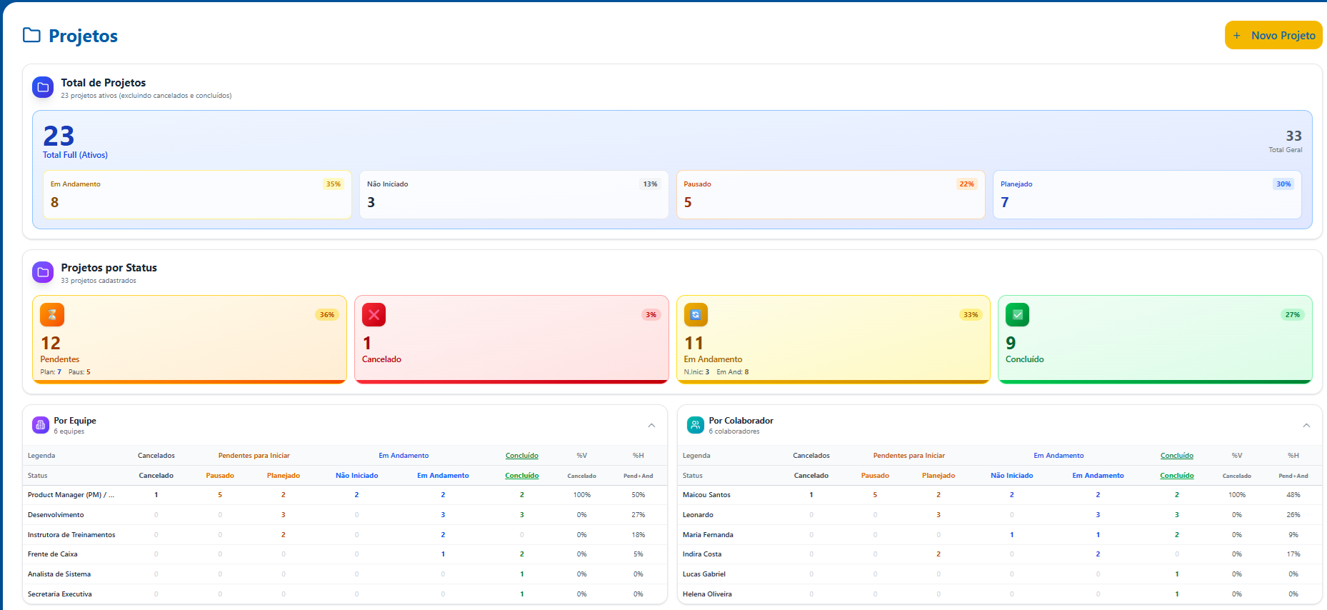Click the purple Por Equipe icon
The image size is (1327, 610).
pyautogui.click(x=41, y=425)
